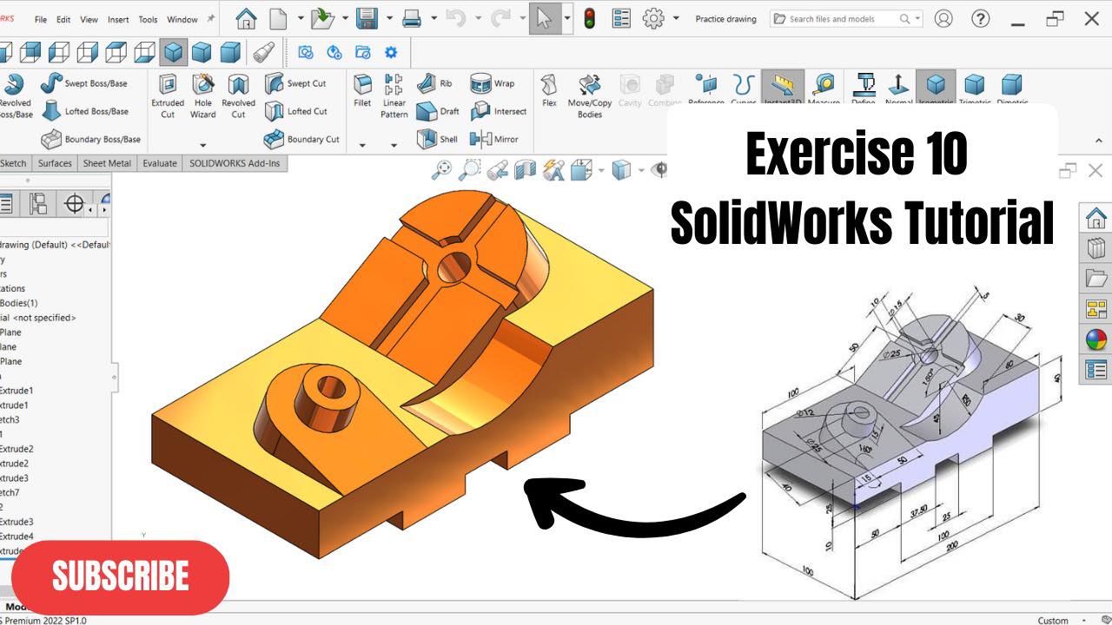This screenshot has width=1112, height=625.
Task: Open the Tools menu
Action: [149, 19]
